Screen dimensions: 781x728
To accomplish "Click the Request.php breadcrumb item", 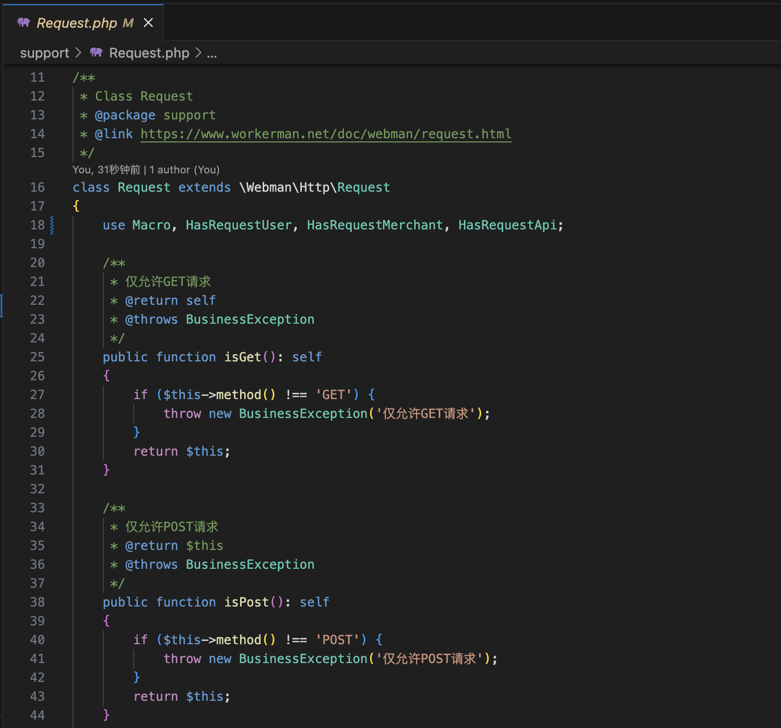I will tap(149, 53).
